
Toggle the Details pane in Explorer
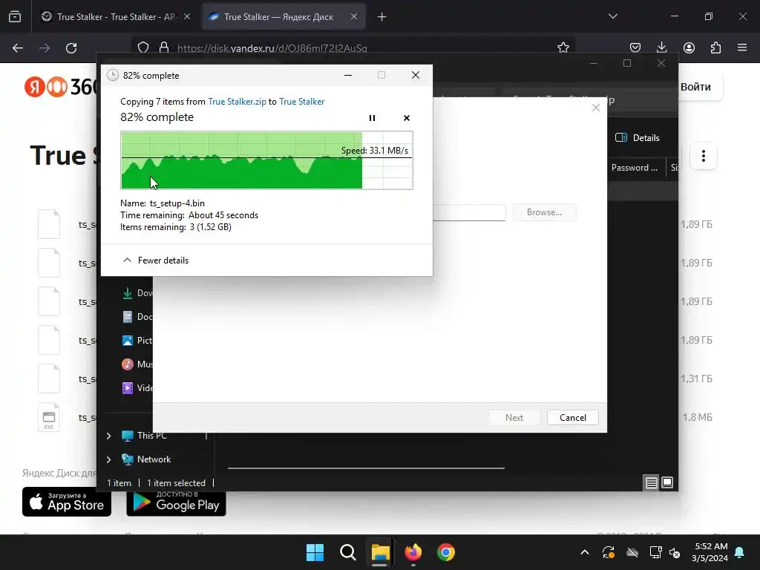(638, 137)
